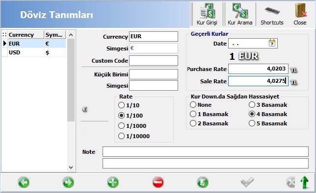This screenshot has width=316, height=193.
Task: Go to previous record with left arrow
Action: tap(24, 182)
